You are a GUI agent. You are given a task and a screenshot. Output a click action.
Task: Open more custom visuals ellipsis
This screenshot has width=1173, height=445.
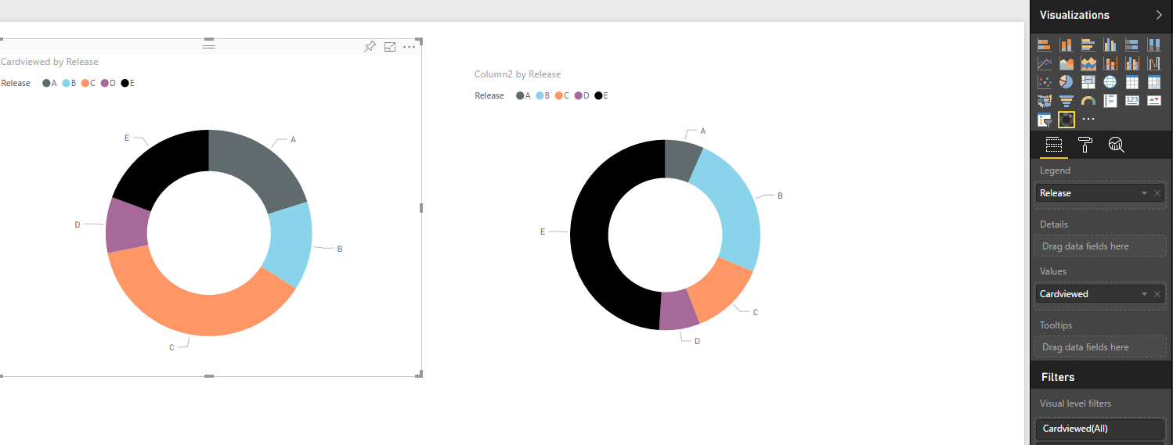click(1088, 120)
